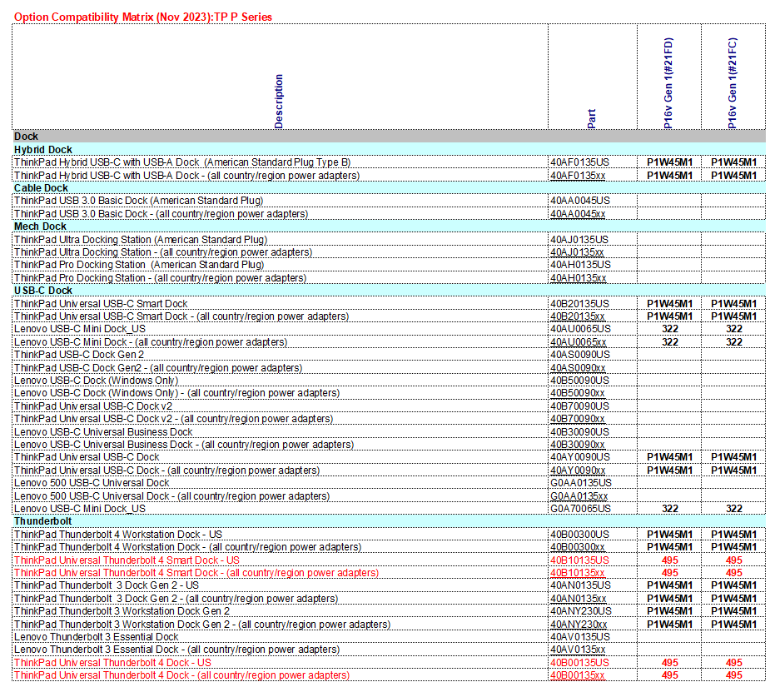Select red part number 40B00135US
The height and width of the screenshot is (692, 775).
pos(579,663)
